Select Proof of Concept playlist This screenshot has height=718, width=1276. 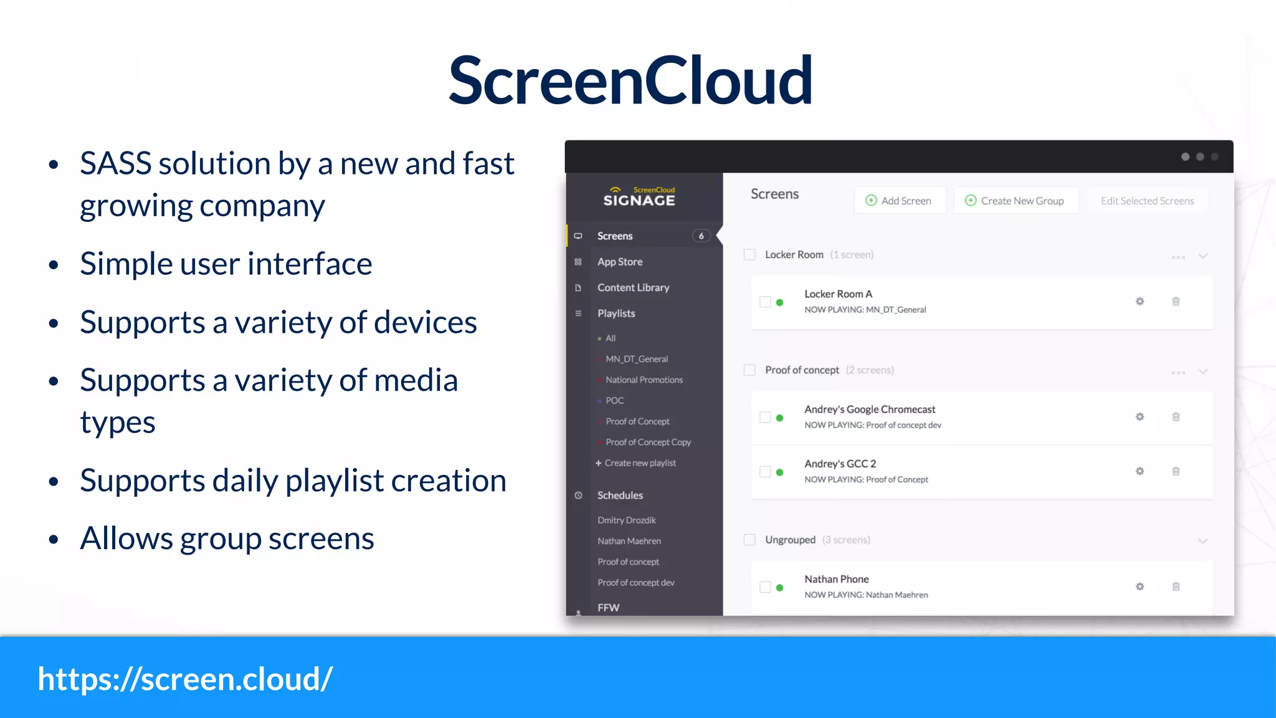click(637, 421)
